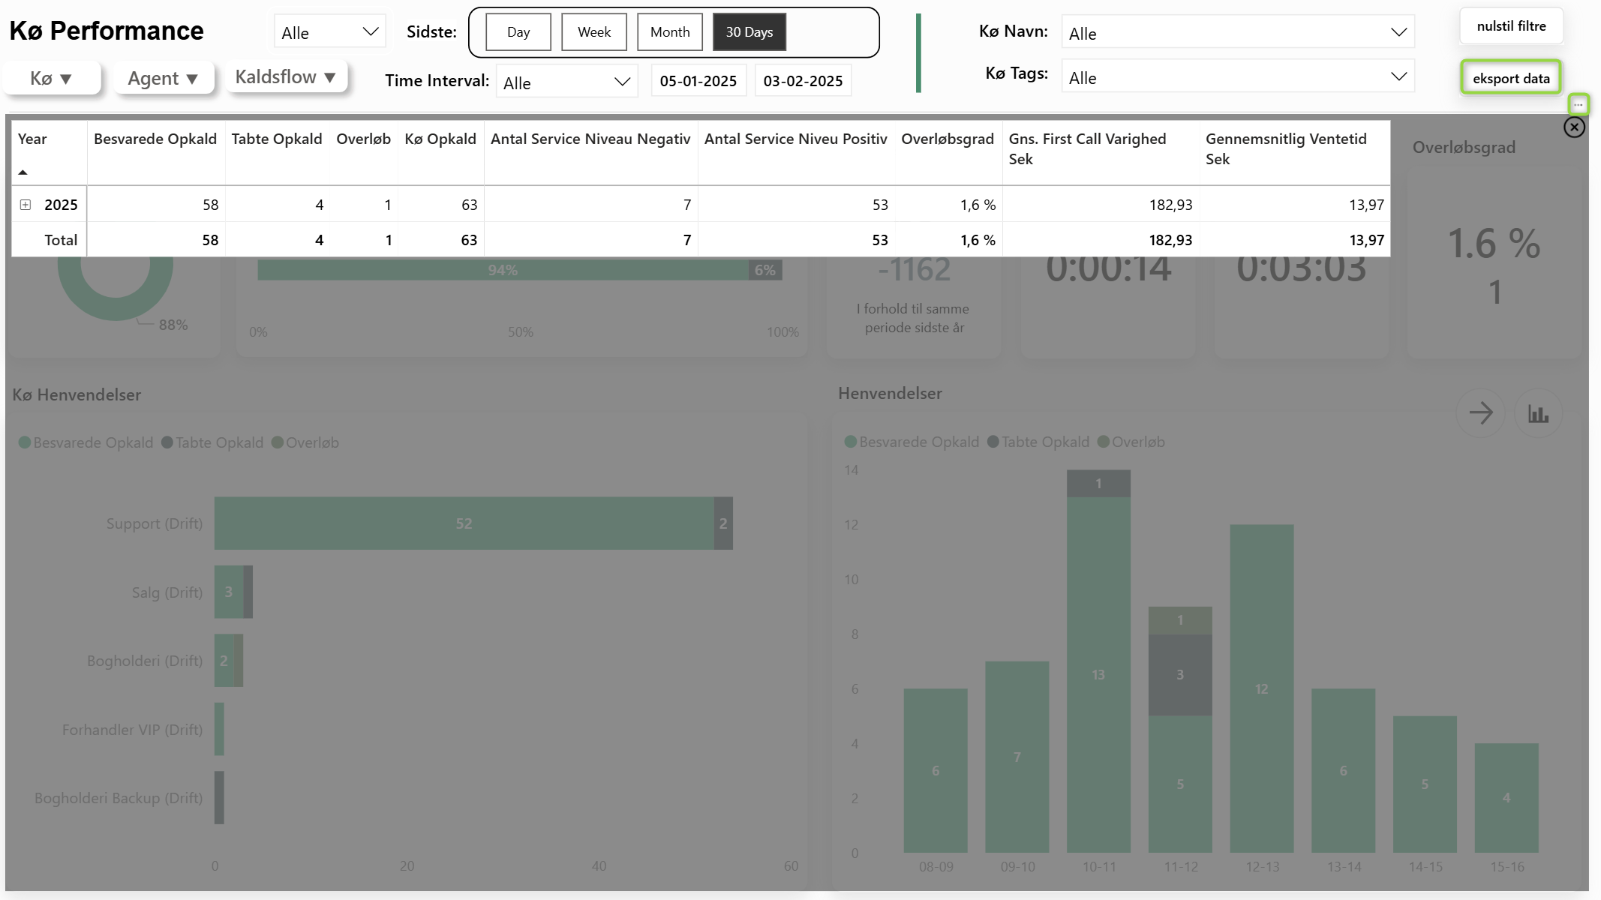Select the Month period option
The width and height of the screenshot is (1601, 900).
pyautogui.click(x=669, y=32)
